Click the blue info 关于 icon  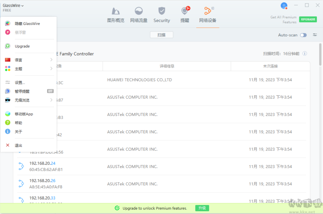coord(8,131)
